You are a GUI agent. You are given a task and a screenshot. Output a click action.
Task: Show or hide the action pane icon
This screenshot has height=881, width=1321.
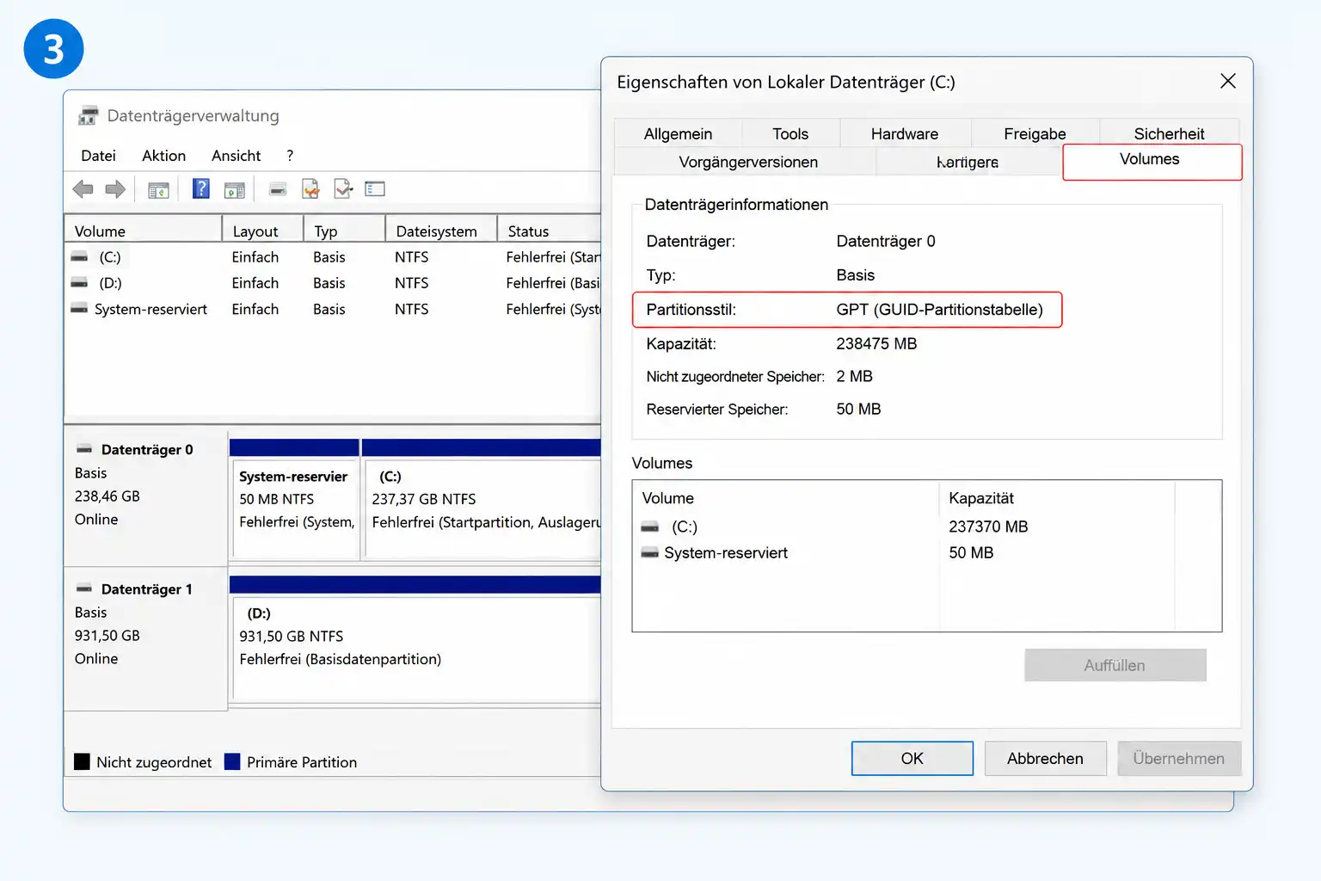click(234, 190)
